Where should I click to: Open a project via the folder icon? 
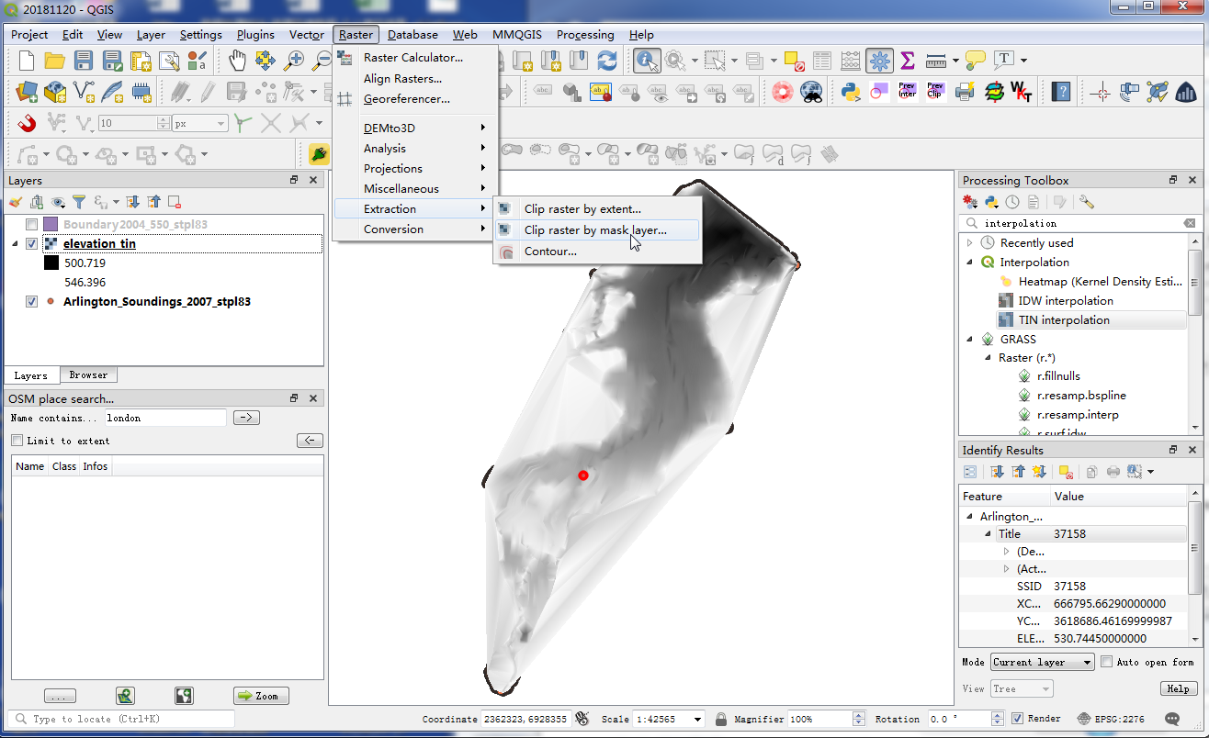(55, 61)
